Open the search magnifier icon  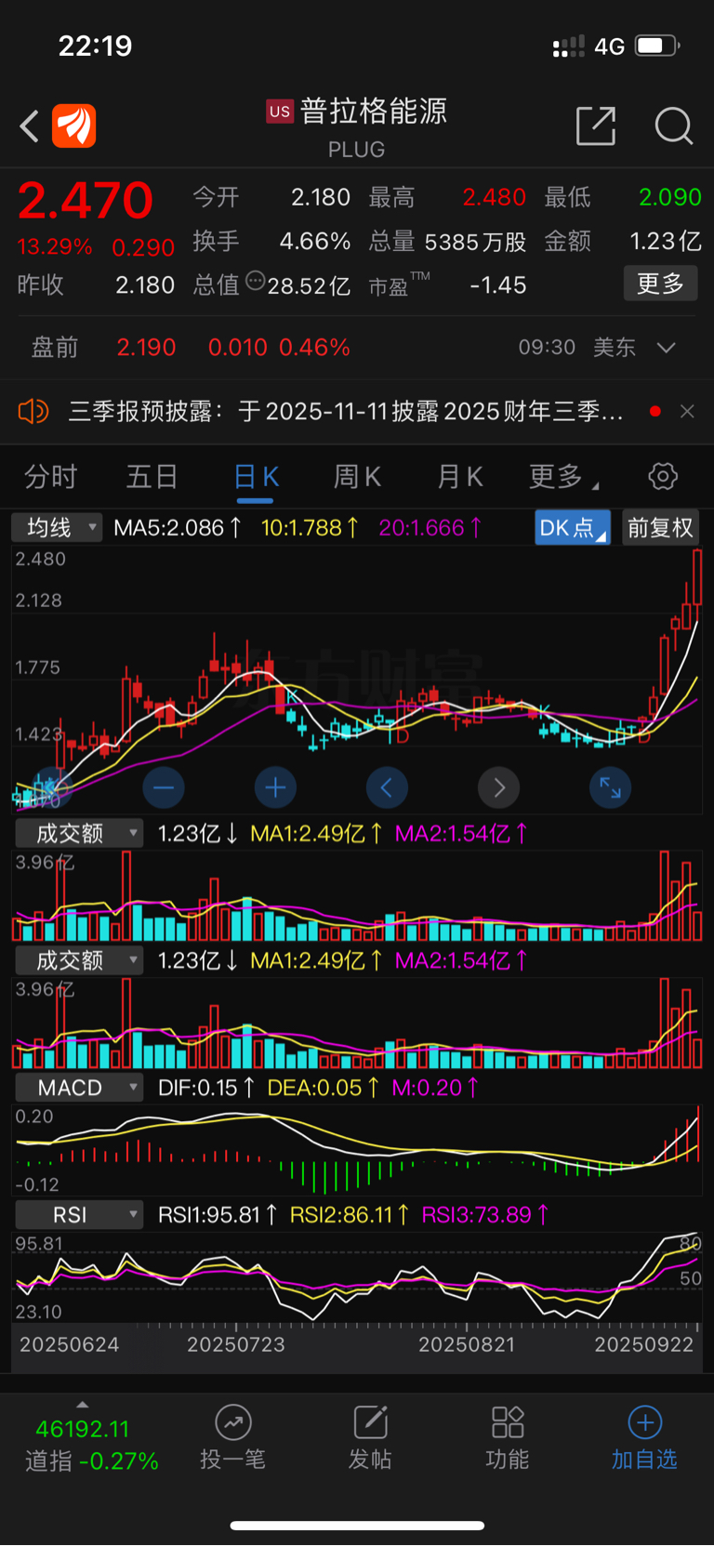pos(673,126)
